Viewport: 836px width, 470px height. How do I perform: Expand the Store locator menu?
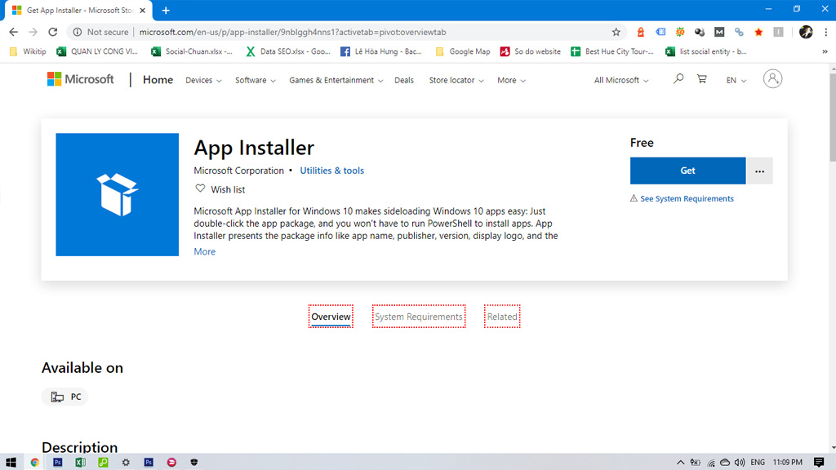456,80
